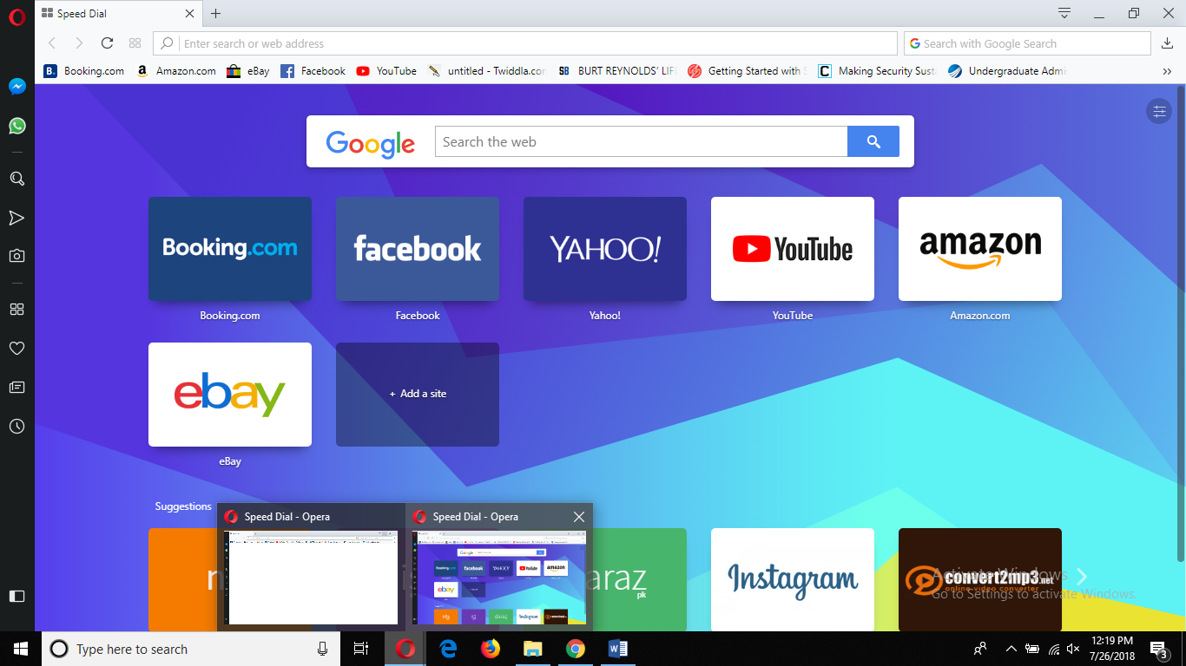Open Bookmarks via the heart sidebar icon
1186x666 pixels.
tap(16, 348)
